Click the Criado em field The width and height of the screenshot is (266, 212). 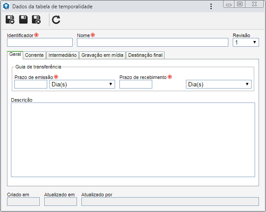(x=24, y=202)
